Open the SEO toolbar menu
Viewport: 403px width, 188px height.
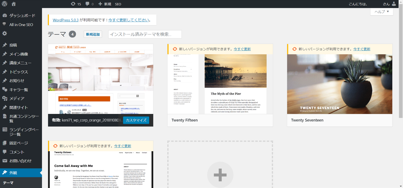pos(118,4)
